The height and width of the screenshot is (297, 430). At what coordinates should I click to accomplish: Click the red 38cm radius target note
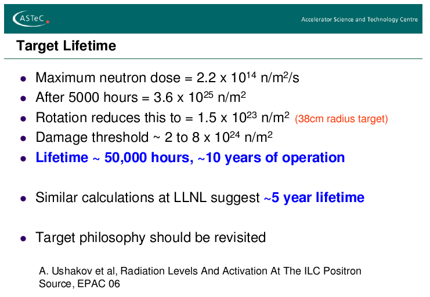pos(341,119)
